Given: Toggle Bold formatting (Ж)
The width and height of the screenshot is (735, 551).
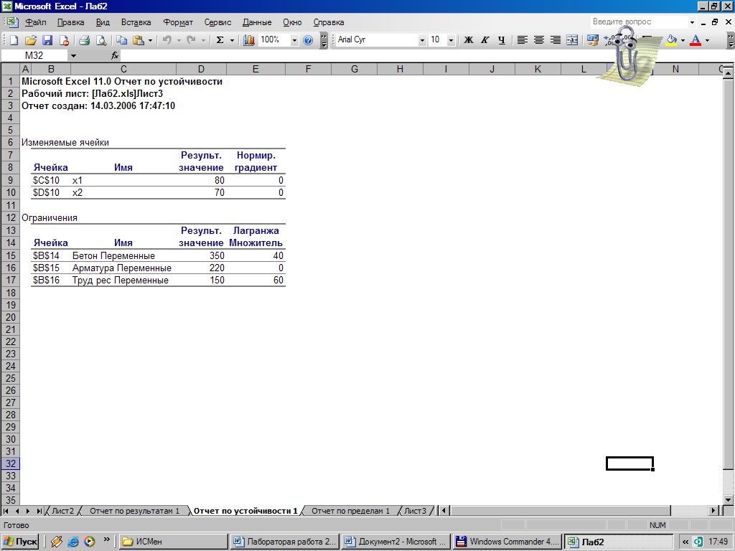Looking at the screenshot, I should click(468, 40).
